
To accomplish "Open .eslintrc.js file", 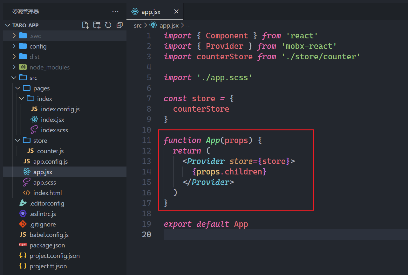I will [x=43, y=214].
